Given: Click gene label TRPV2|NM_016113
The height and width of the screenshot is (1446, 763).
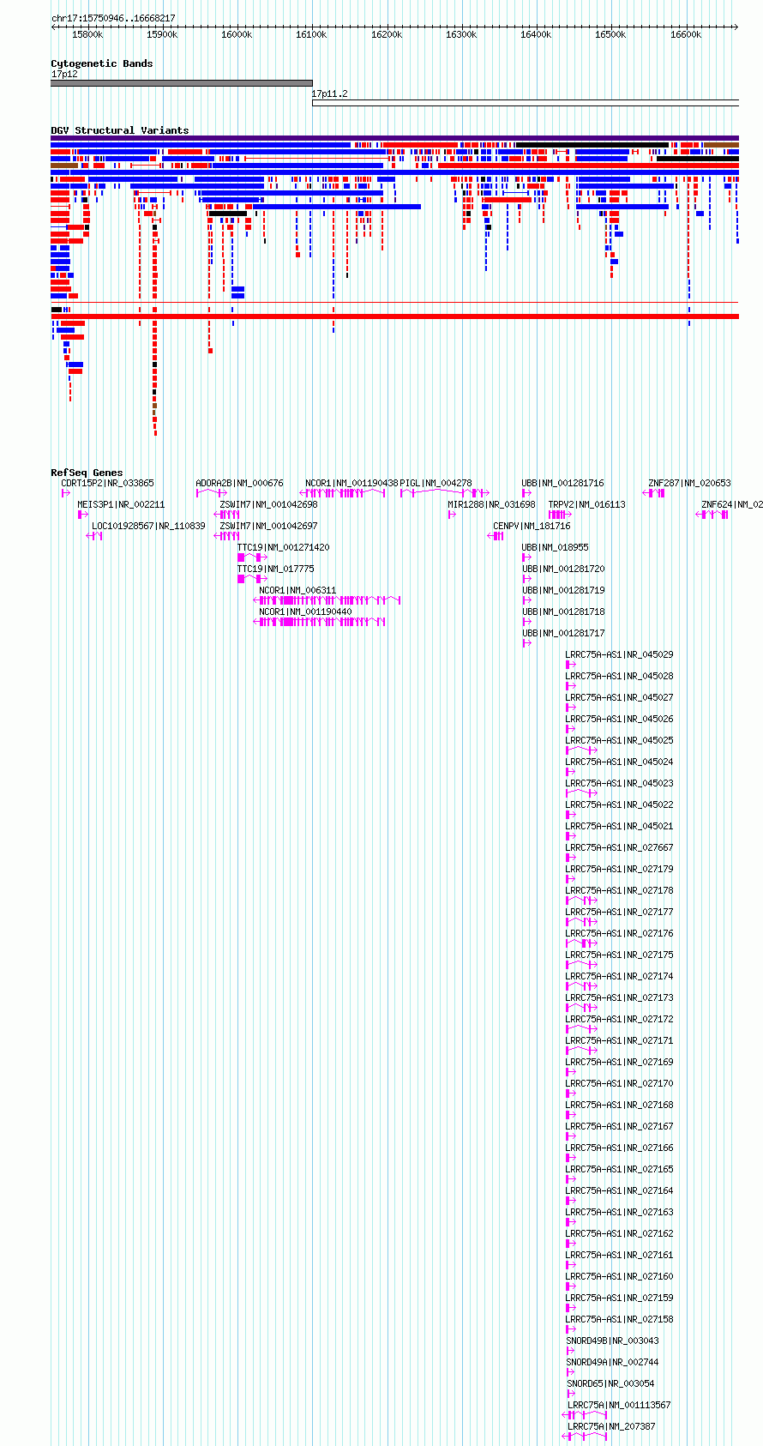Looking at the screenshot, I should pos(586,504).
